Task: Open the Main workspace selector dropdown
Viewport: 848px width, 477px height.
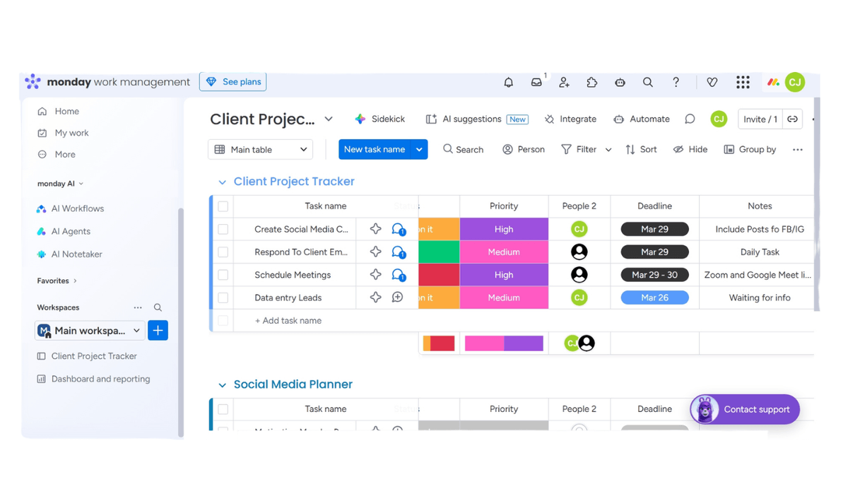Action: click(x=90, y=331)
